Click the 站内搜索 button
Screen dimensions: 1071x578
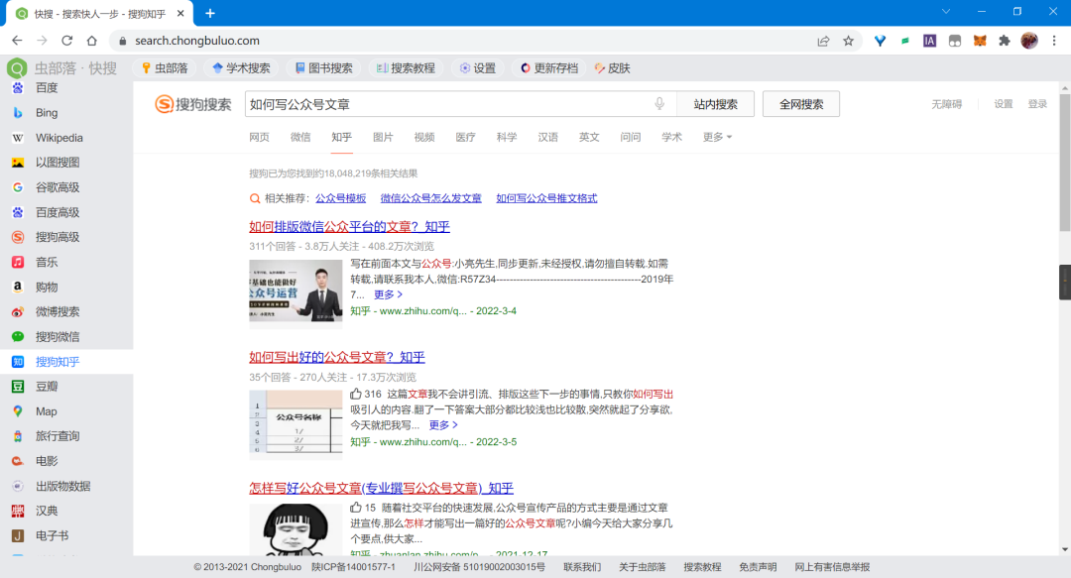[x=715, y=104]
